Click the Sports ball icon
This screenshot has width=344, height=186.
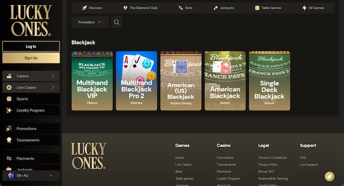pyautogui.click(x=9, y=99)
